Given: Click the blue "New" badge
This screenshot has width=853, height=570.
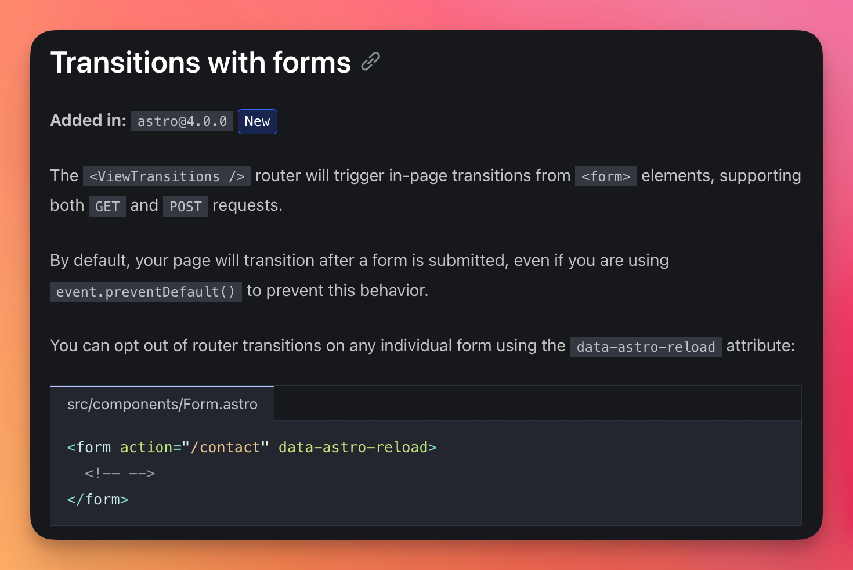Looking at the screenshot, I should click(257, 121).
